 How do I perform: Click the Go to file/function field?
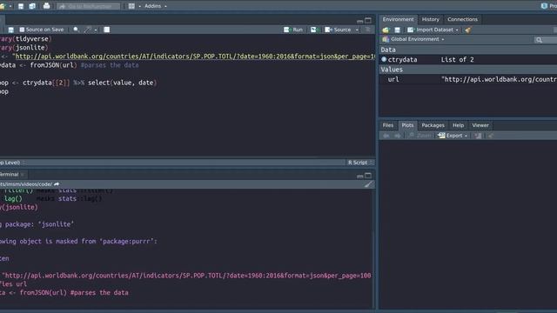pyautogui.click(x=89, y=6)
